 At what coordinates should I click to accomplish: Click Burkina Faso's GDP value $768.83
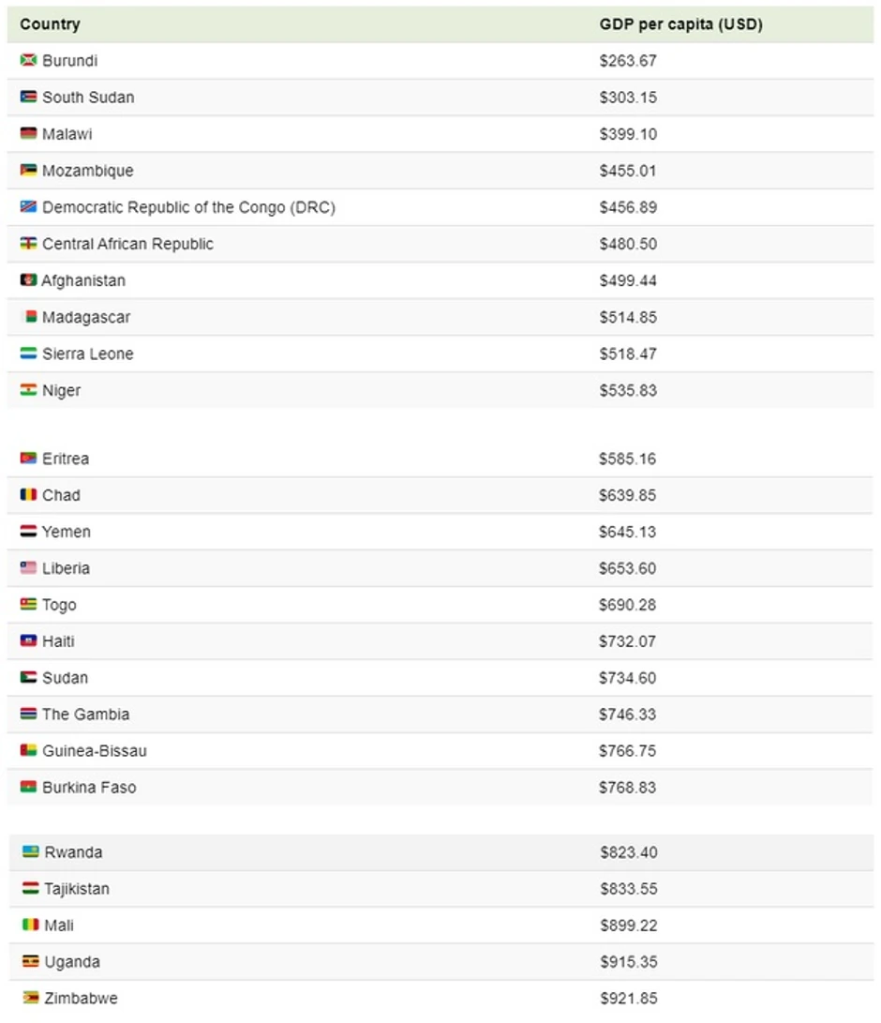[x=627, y=788]
